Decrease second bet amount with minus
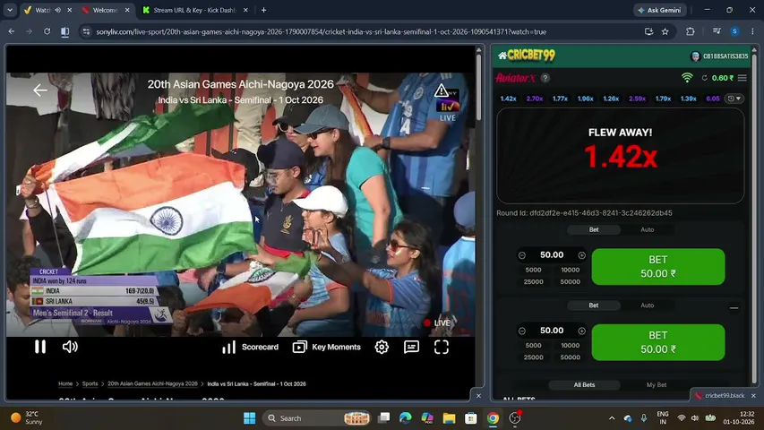This screenshot has height=430, width=764. pyautogui.click(x=522, y=331)
